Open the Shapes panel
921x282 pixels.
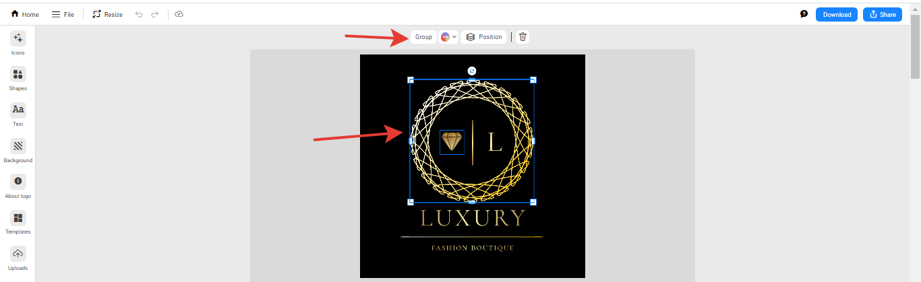[18, 75]
